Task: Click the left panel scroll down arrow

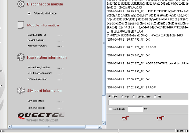Action: click(x=104, y=123)
